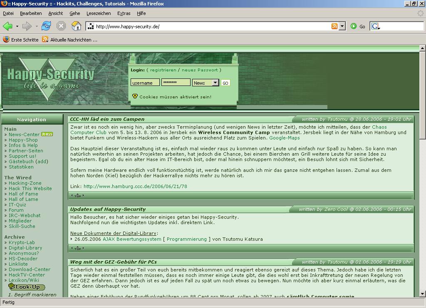
Task: Click the Look-Up book icon
Action: (x=12, y=286)
